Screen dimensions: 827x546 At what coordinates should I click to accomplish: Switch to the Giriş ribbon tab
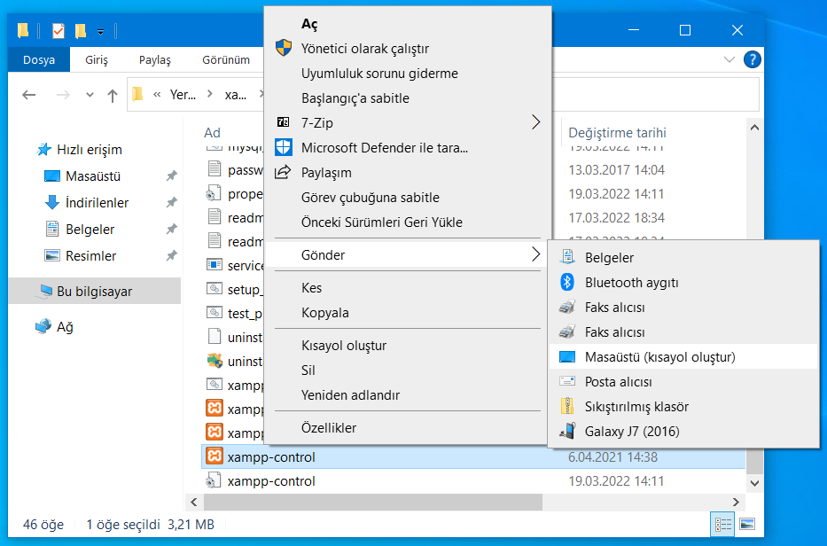[97, 60]
